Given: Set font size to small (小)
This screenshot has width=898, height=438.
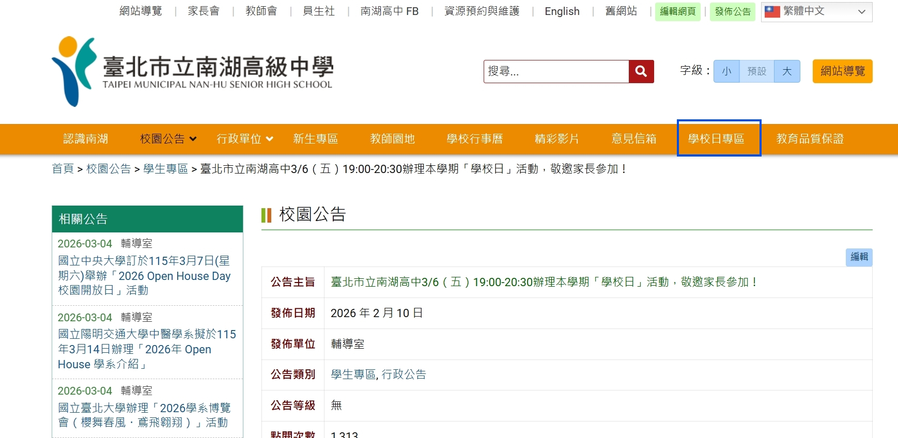Looking at the screenshot, I should 726,71.
